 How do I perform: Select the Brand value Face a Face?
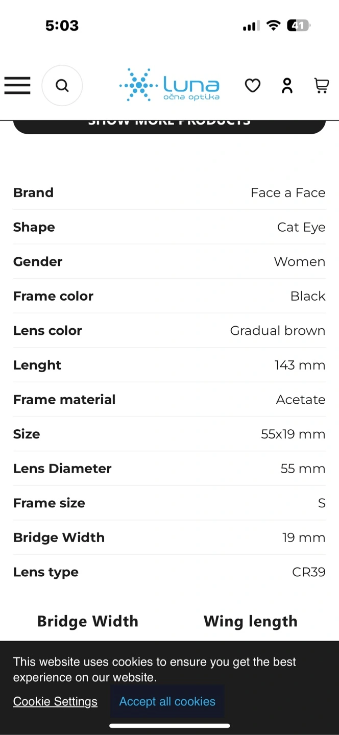pos(288,192)
